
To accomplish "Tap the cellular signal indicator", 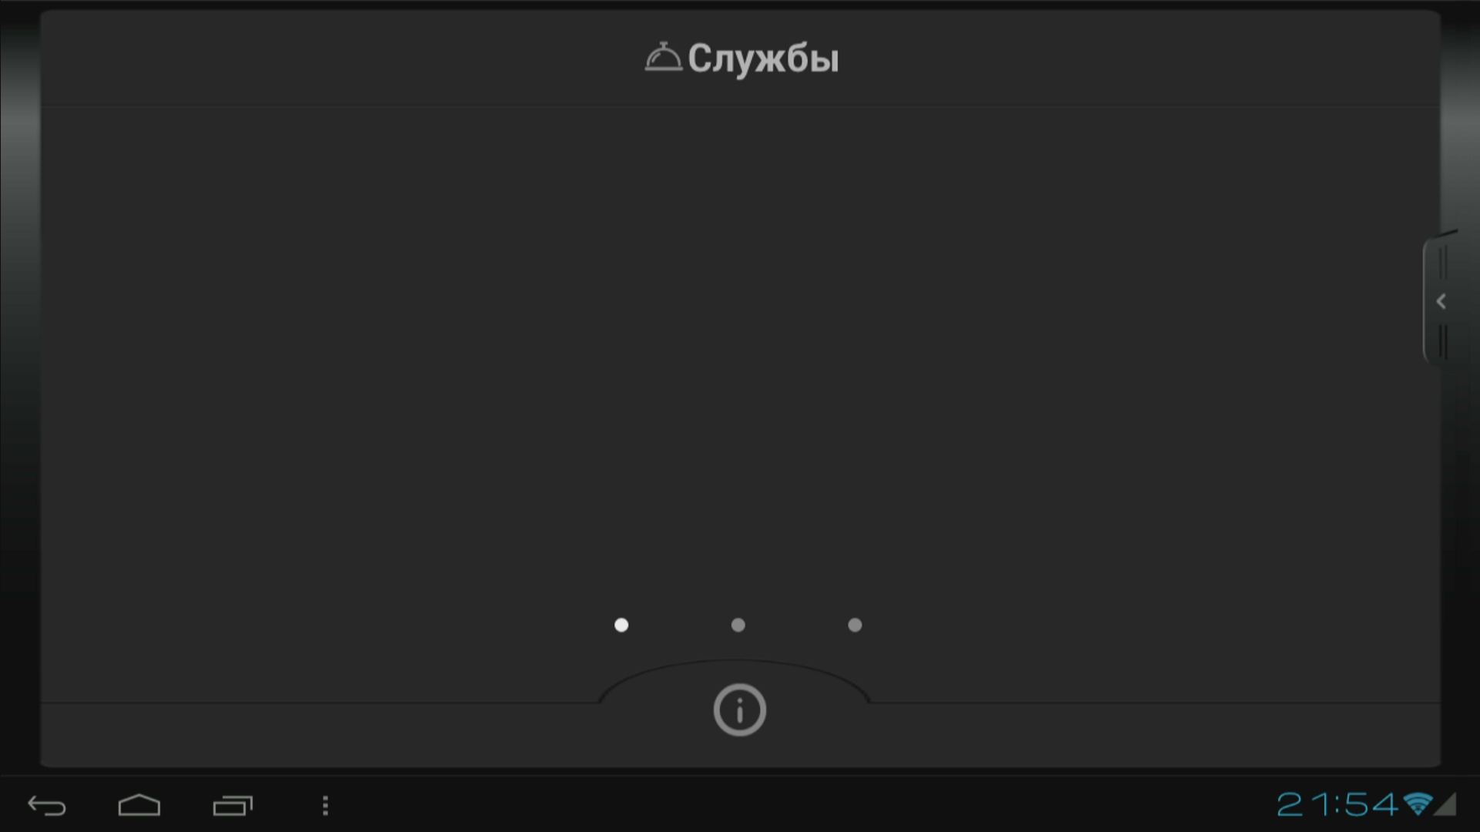I will 1445,804.
